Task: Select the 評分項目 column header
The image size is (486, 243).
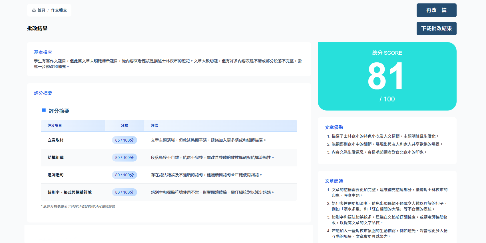Action: [55, 125]
